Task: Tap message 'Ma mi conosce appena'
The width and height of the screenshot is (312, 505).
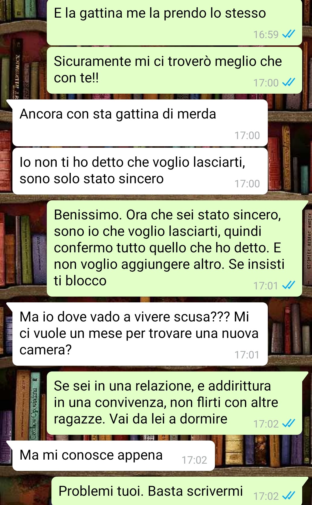Action: click(x=114, y=456)
